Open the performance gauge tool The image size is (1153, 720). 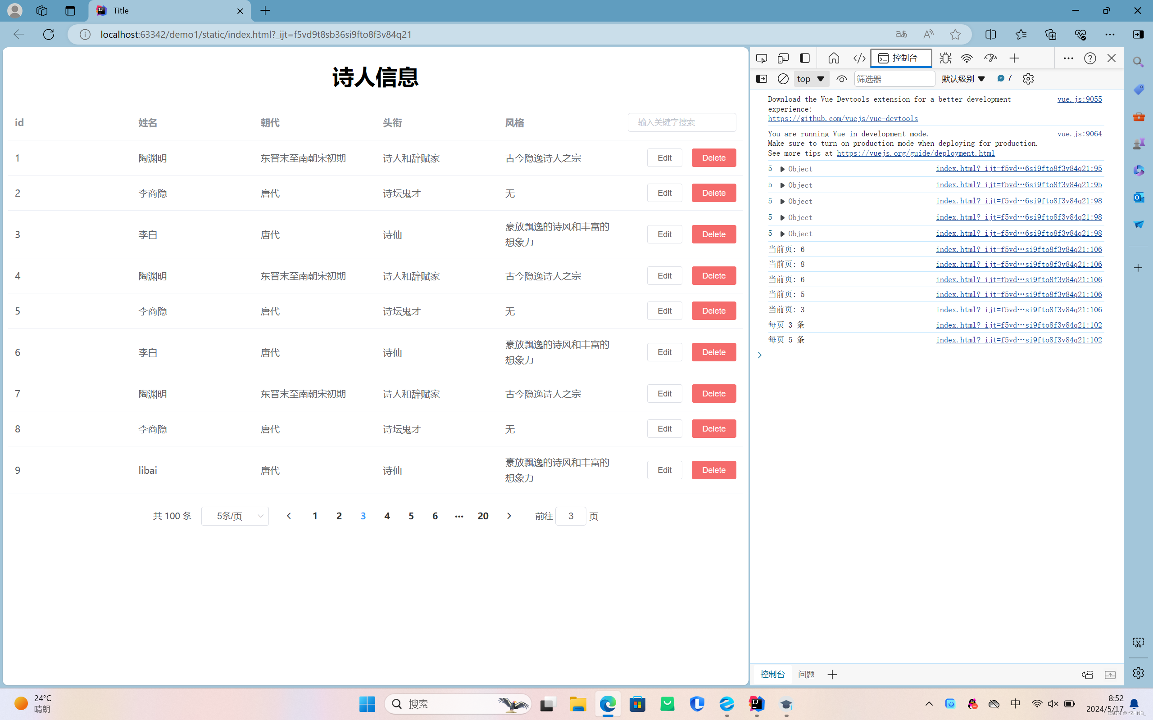pos(990,58)
